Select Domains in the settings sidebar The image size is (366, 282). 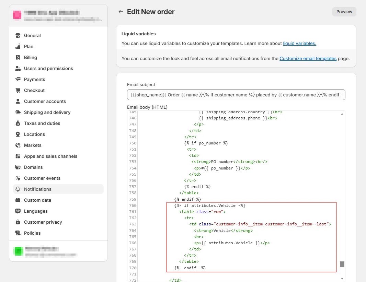click(33, 167)
